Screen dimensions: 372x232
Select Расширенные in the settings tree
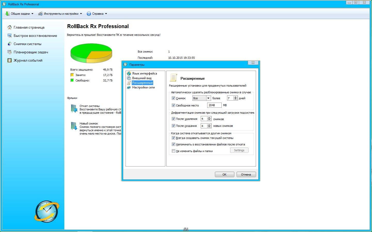(142, 83)
